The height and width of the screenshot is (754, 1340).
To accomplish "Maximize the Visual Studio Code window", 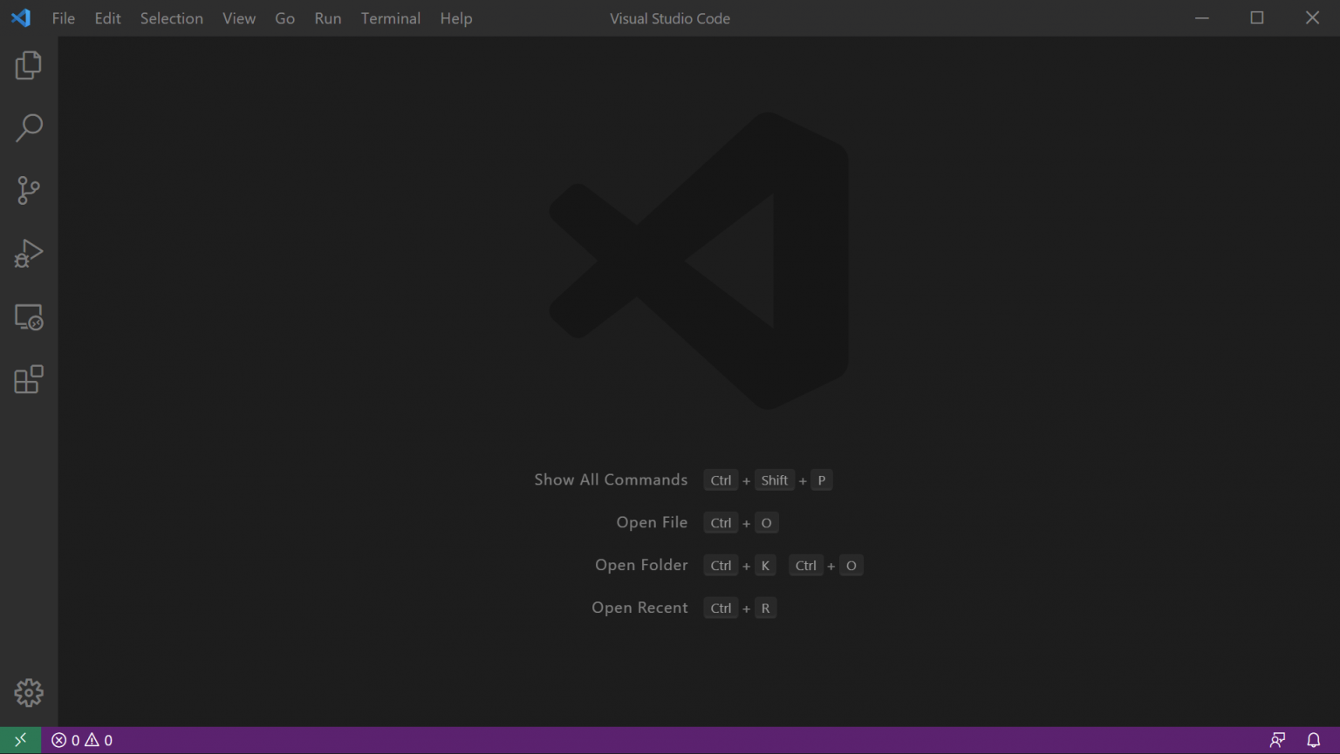I will click(x=1257, y=17).
